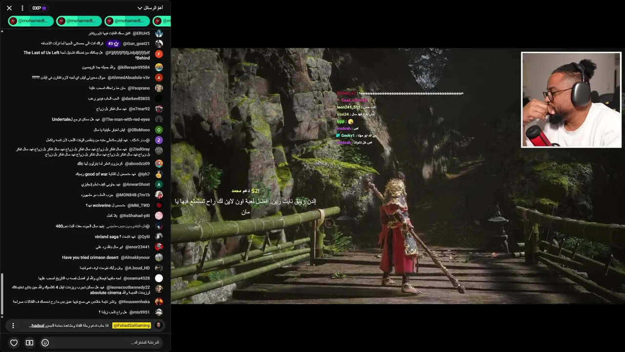Open the @ZiadGray user avatar

(159, 151)
